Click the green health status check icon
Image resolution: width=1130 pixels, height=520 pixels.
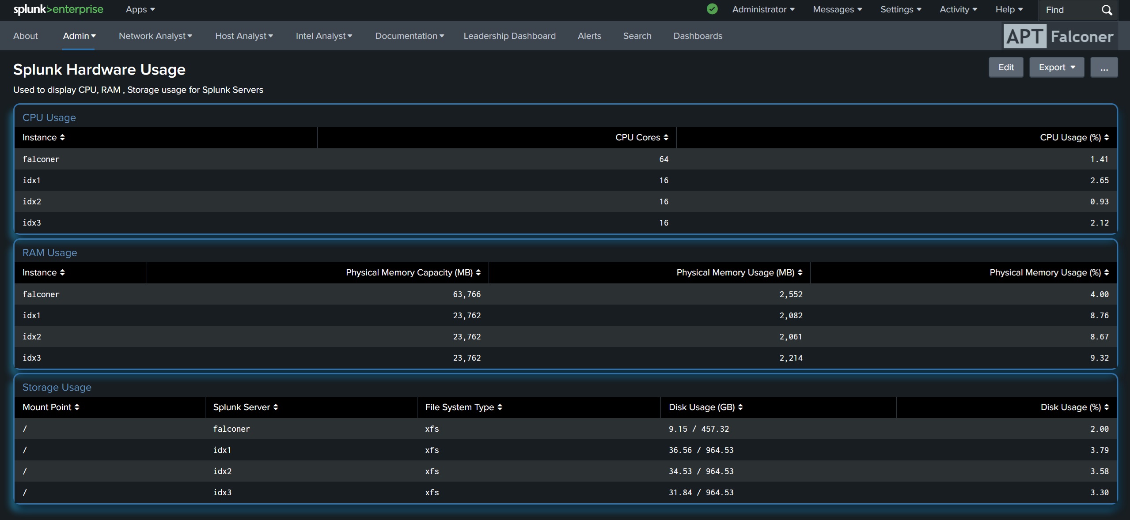[x=712, y=9]
